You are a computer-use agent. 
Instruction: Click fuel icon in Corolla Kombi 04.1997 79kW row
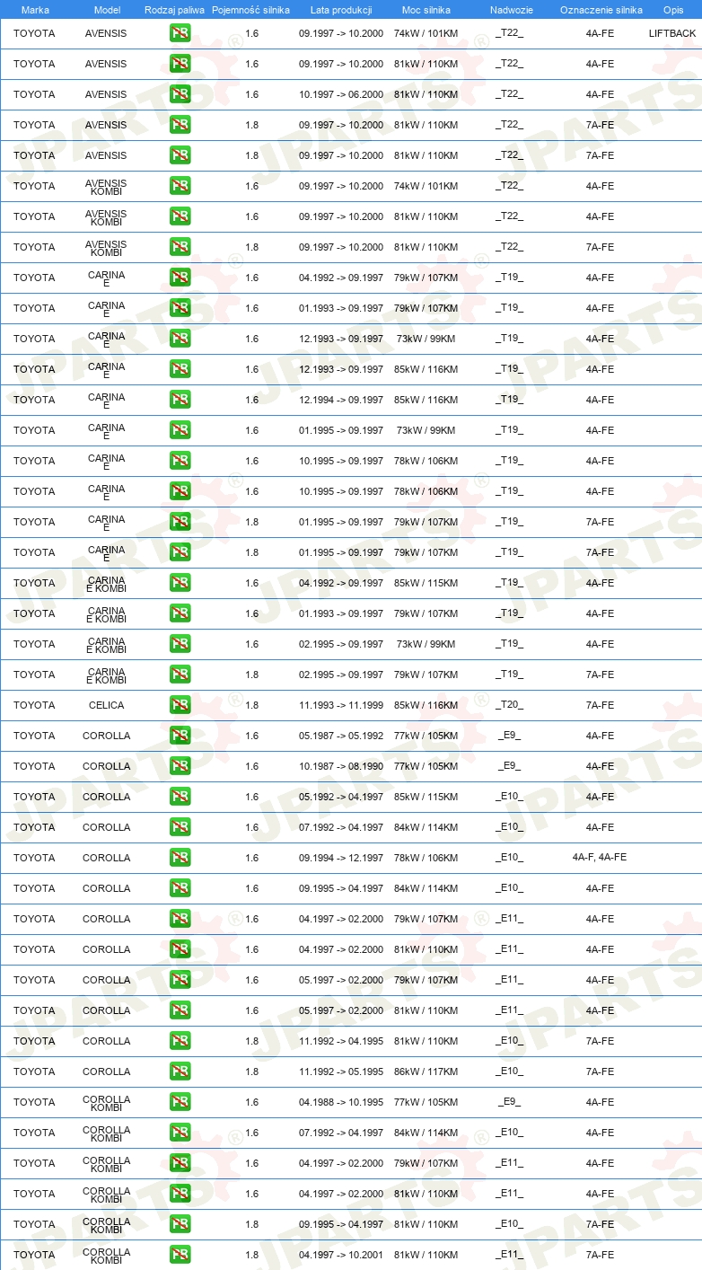[180, 1163]
